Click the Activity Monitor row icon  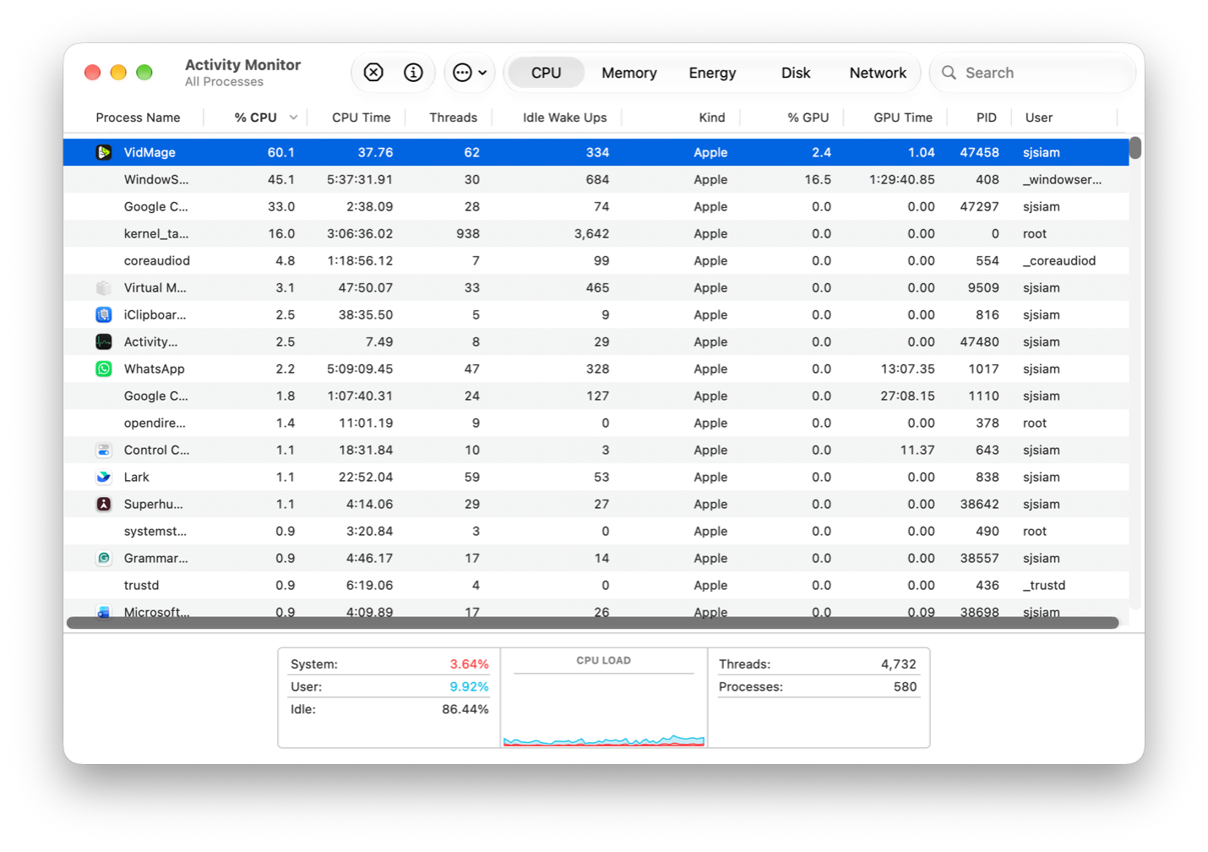[x=104, y=341]
